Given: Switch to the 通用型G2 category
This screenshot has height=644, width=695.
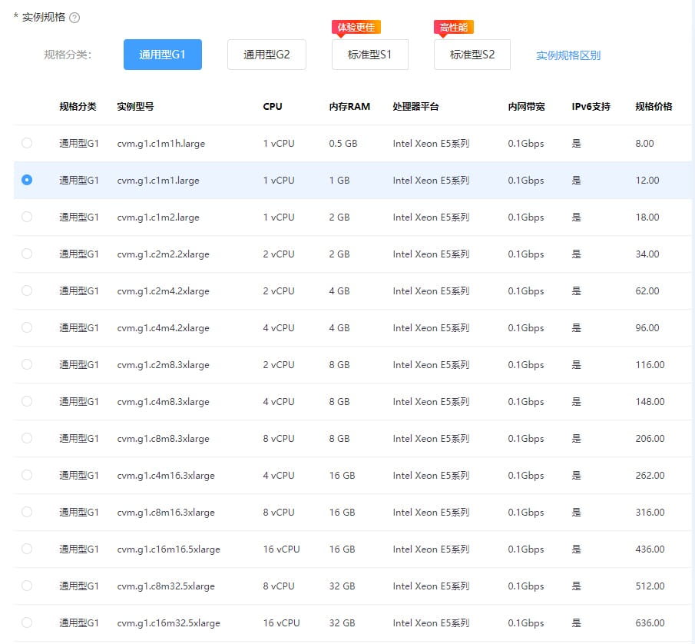Looking at the screenshot, I should coord(266,55).
